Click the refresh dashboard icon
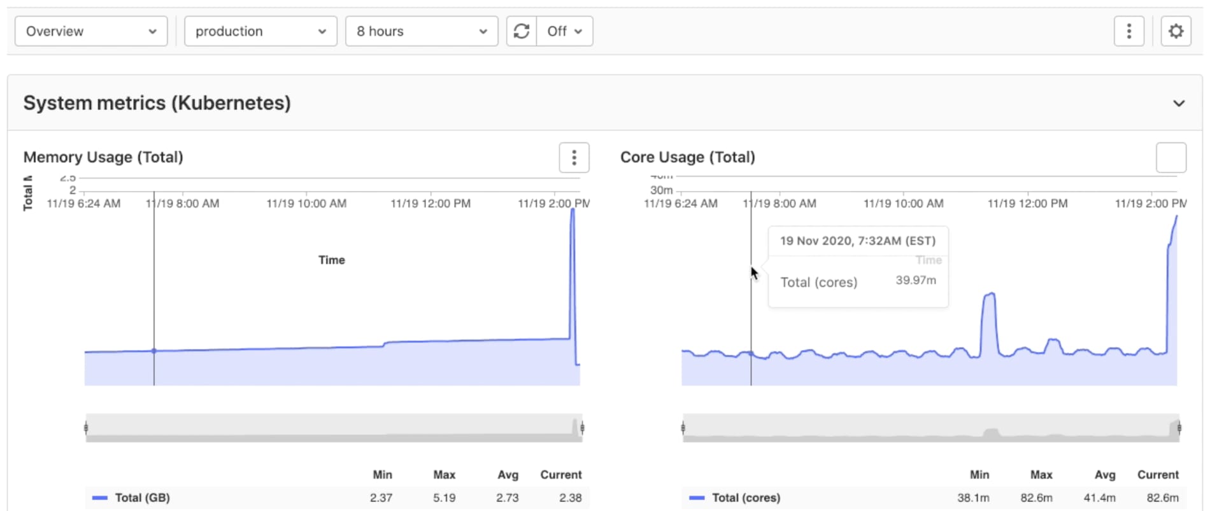 coord(522,31)
